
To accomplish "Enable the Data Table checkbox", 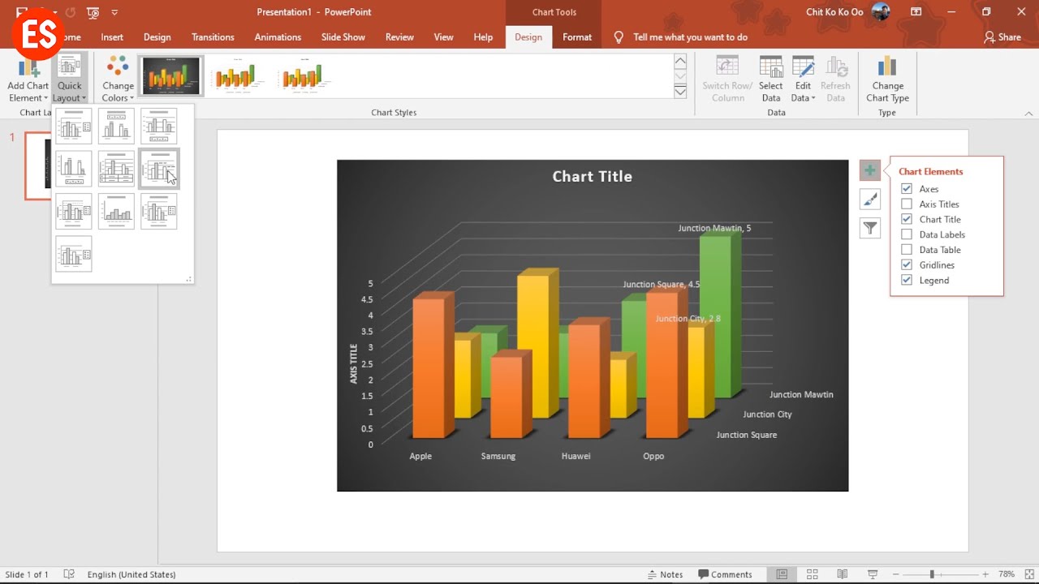I will click(x=907, y=250).
